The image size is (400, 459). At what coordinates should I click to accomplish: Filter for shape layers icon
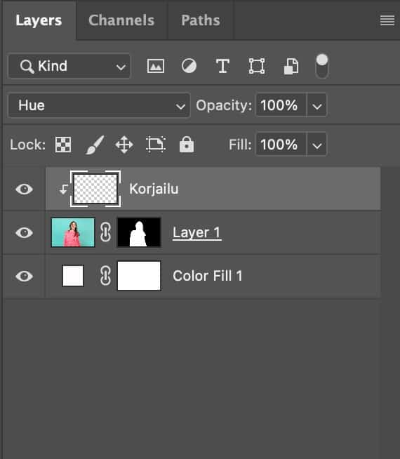[257, 66]
